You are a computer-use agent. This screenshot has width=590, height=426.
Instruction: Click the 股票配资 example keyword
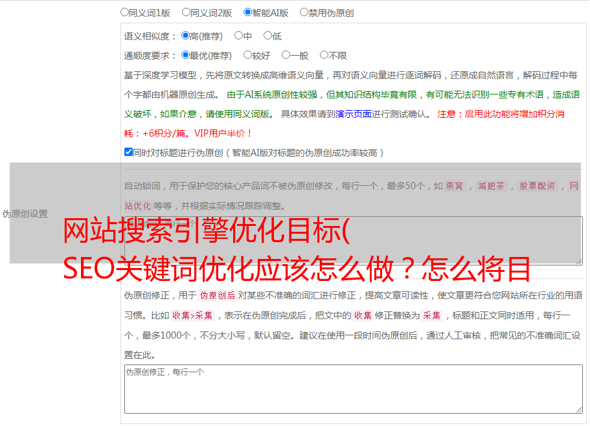point(538,186)
